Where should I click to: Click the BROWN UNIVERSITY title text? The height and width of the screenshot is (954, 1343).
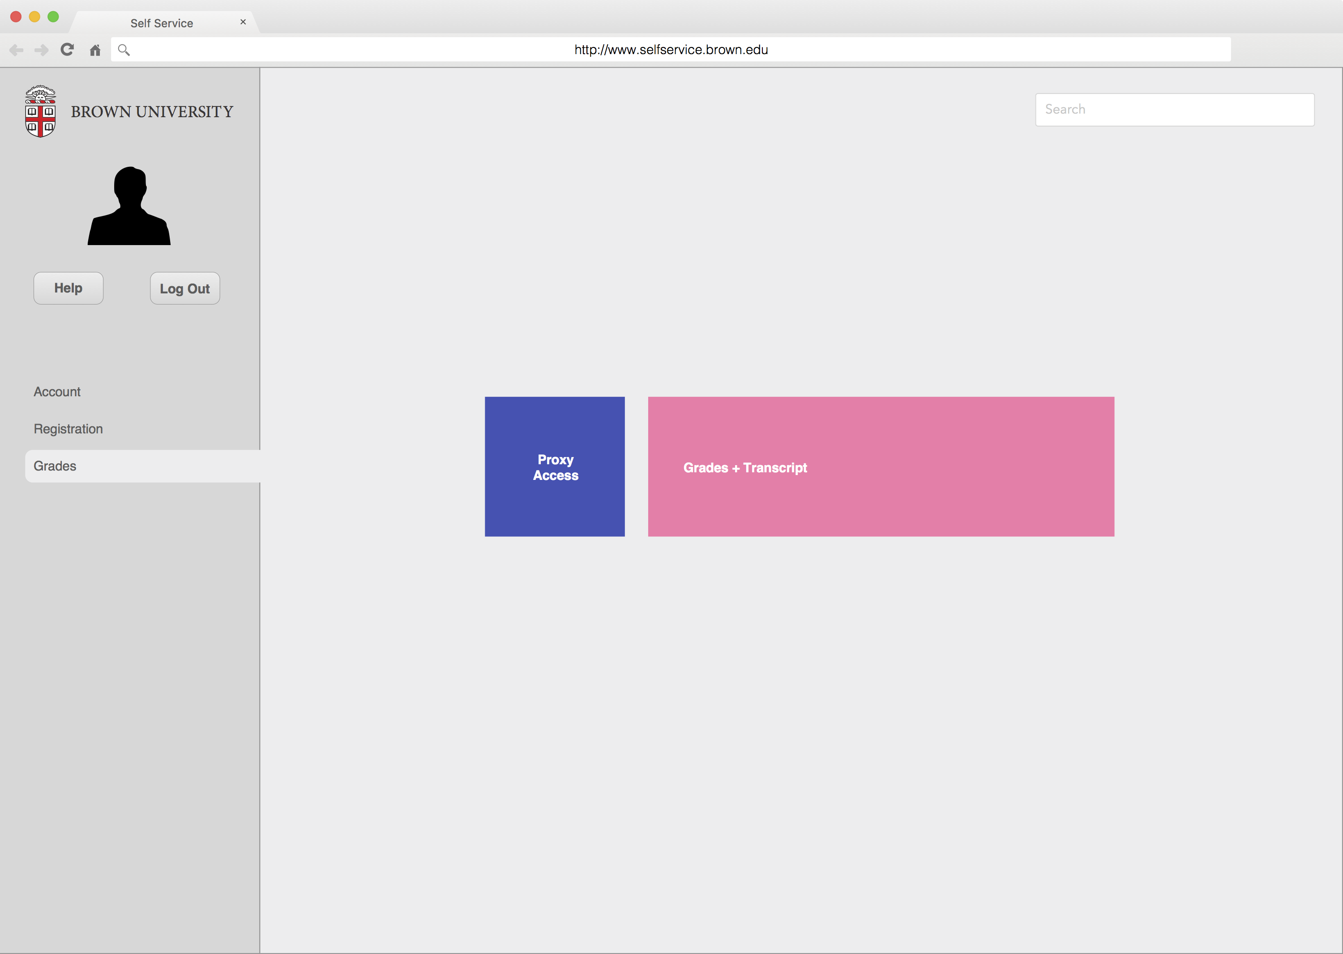click(152, 112)
